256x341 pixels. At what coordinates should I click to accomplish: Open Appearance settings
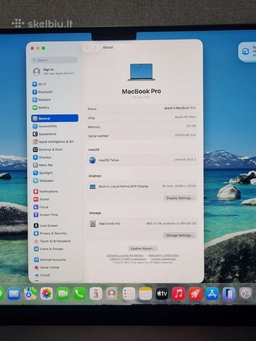45,134
